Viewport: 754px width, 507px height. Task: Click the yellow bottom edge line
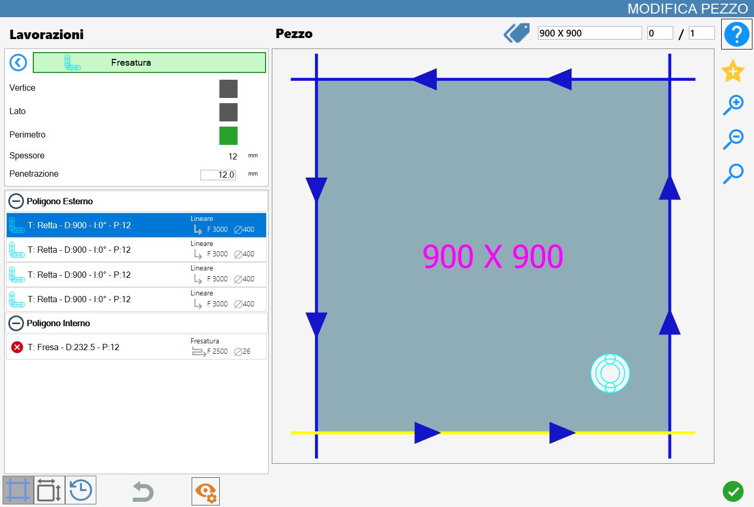coord(493,432)
